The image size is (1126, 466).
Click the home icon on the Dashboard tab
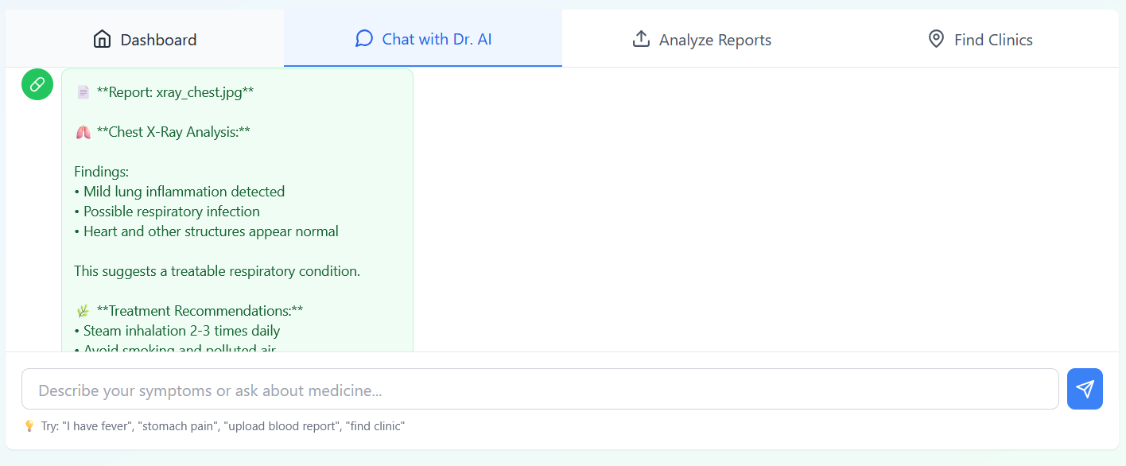click(x=103, y=39)
